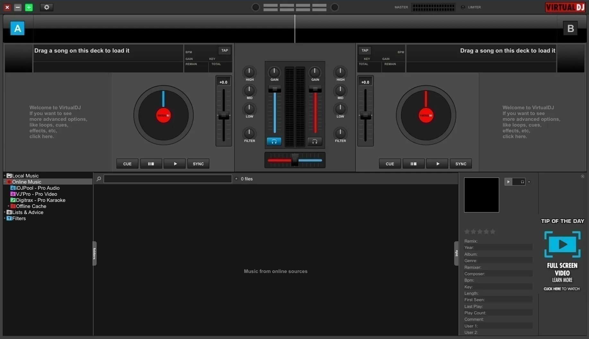Image resolution: width=589 pixels, height=339 pixels.
Task: Set rating with the fifth star
Action: pyautogui.click(x=493, y=231)
